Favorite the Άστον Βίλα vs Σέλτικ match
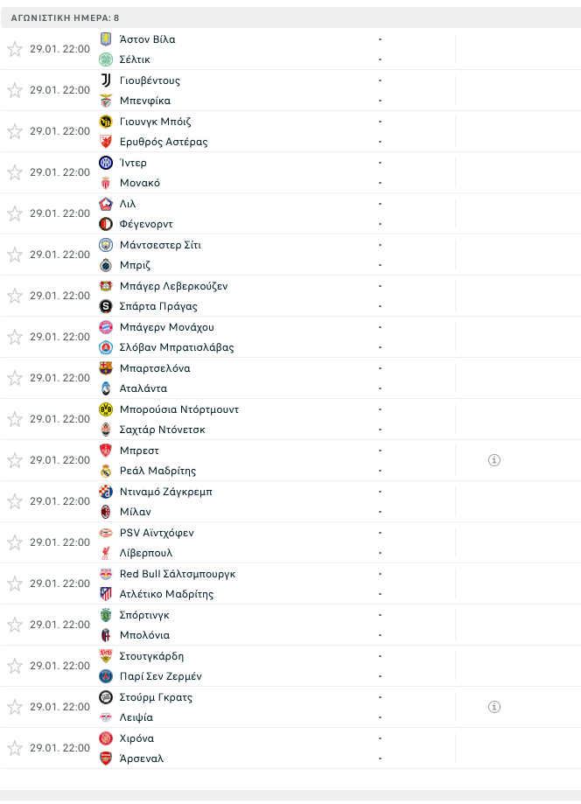The height and width of the screenshot is (804, 581). tap(15, 49)
